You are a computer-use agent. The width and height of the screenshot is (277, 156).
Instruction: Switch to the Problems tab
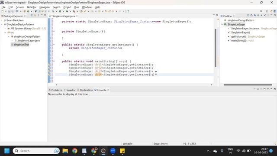pos(55,90)
